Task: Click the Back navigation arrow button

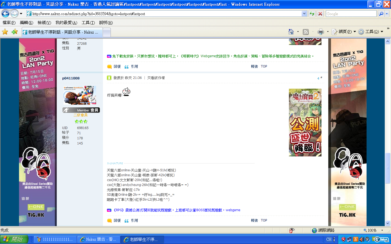Action: coord(5,13)
